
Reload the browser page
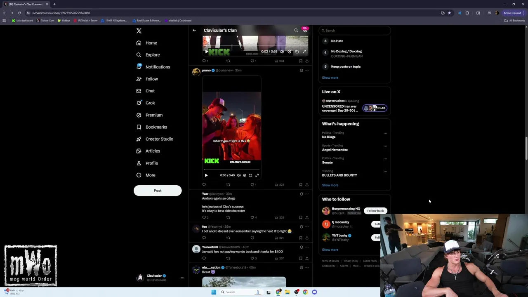(x=19, y=13)
